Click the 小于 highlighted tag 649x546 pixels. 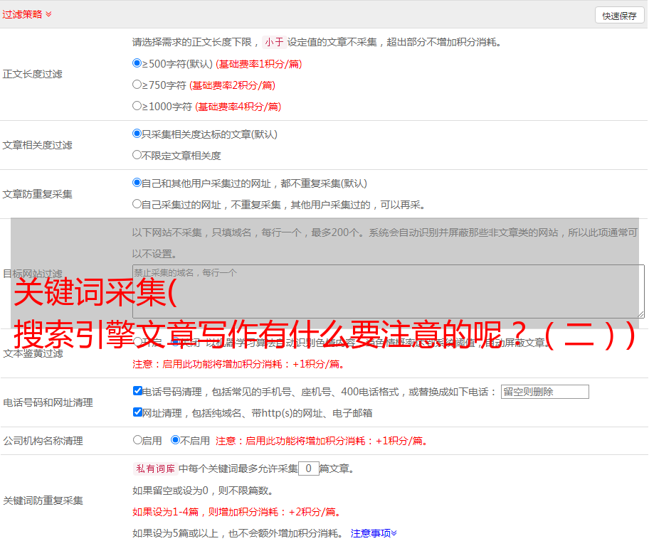[274, 42]
